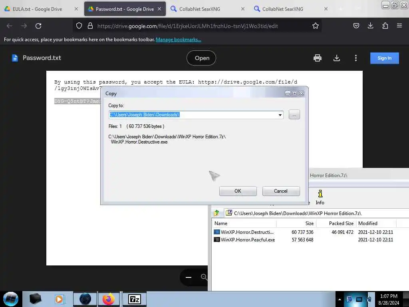Select the Password.txt Google Drive tab
This screenshot has width=409, height=307.
click(125, 9)
